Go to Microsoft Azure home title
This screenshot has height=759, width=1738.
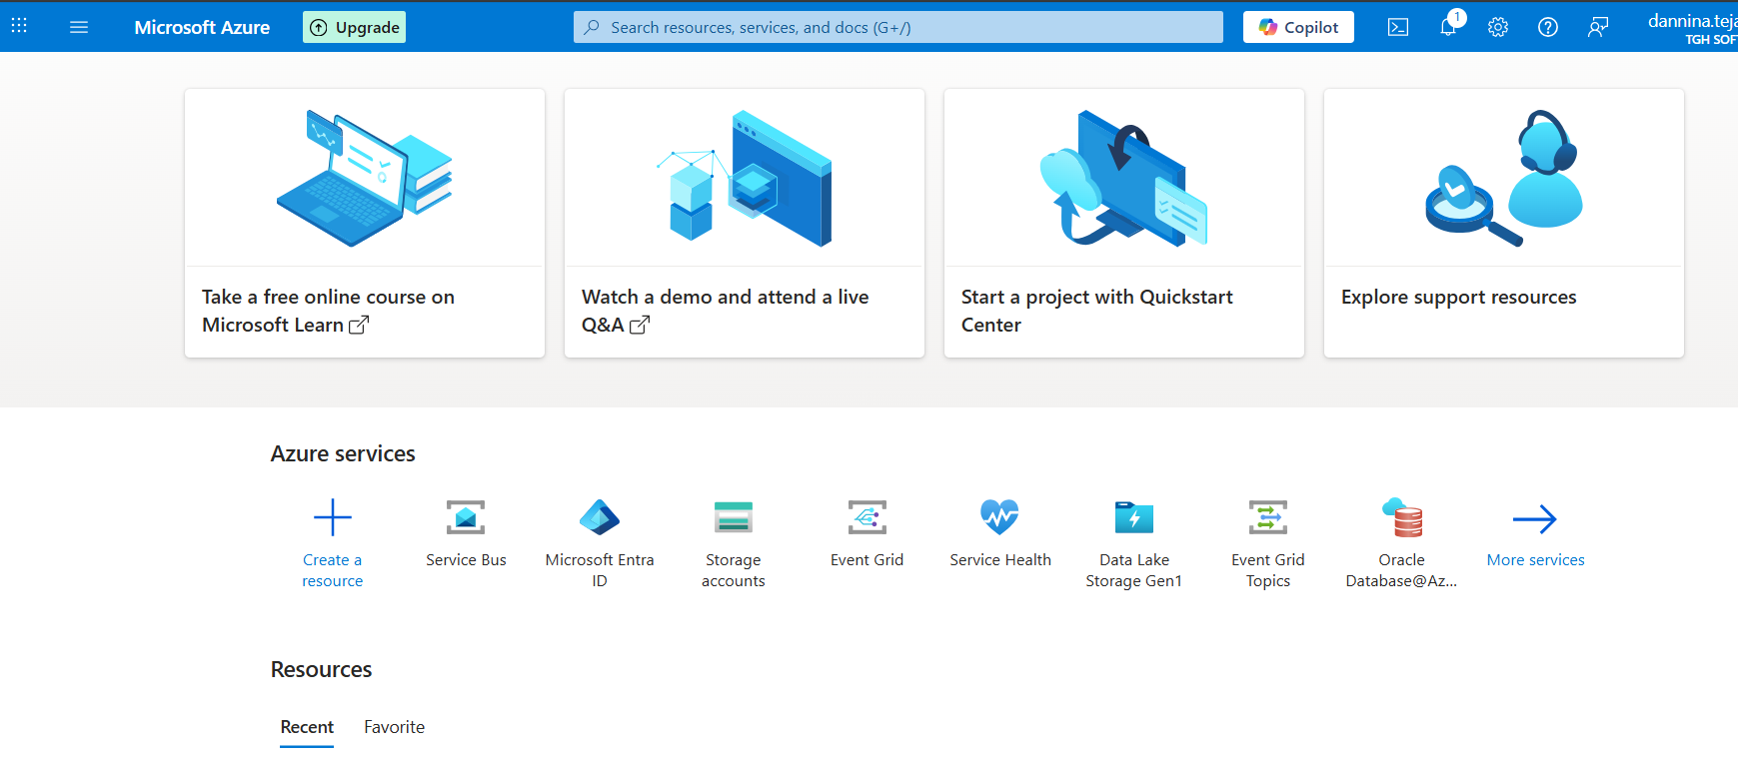pos(202,27)
